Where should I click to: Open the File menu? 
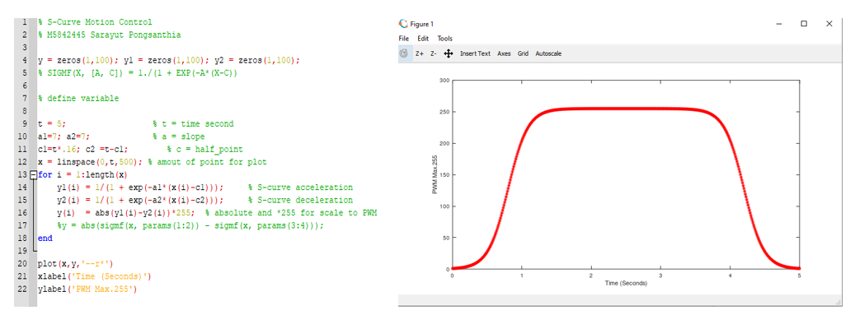pos(403,39)
